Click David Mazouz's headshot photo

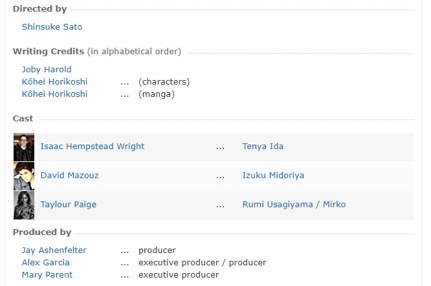24,176
